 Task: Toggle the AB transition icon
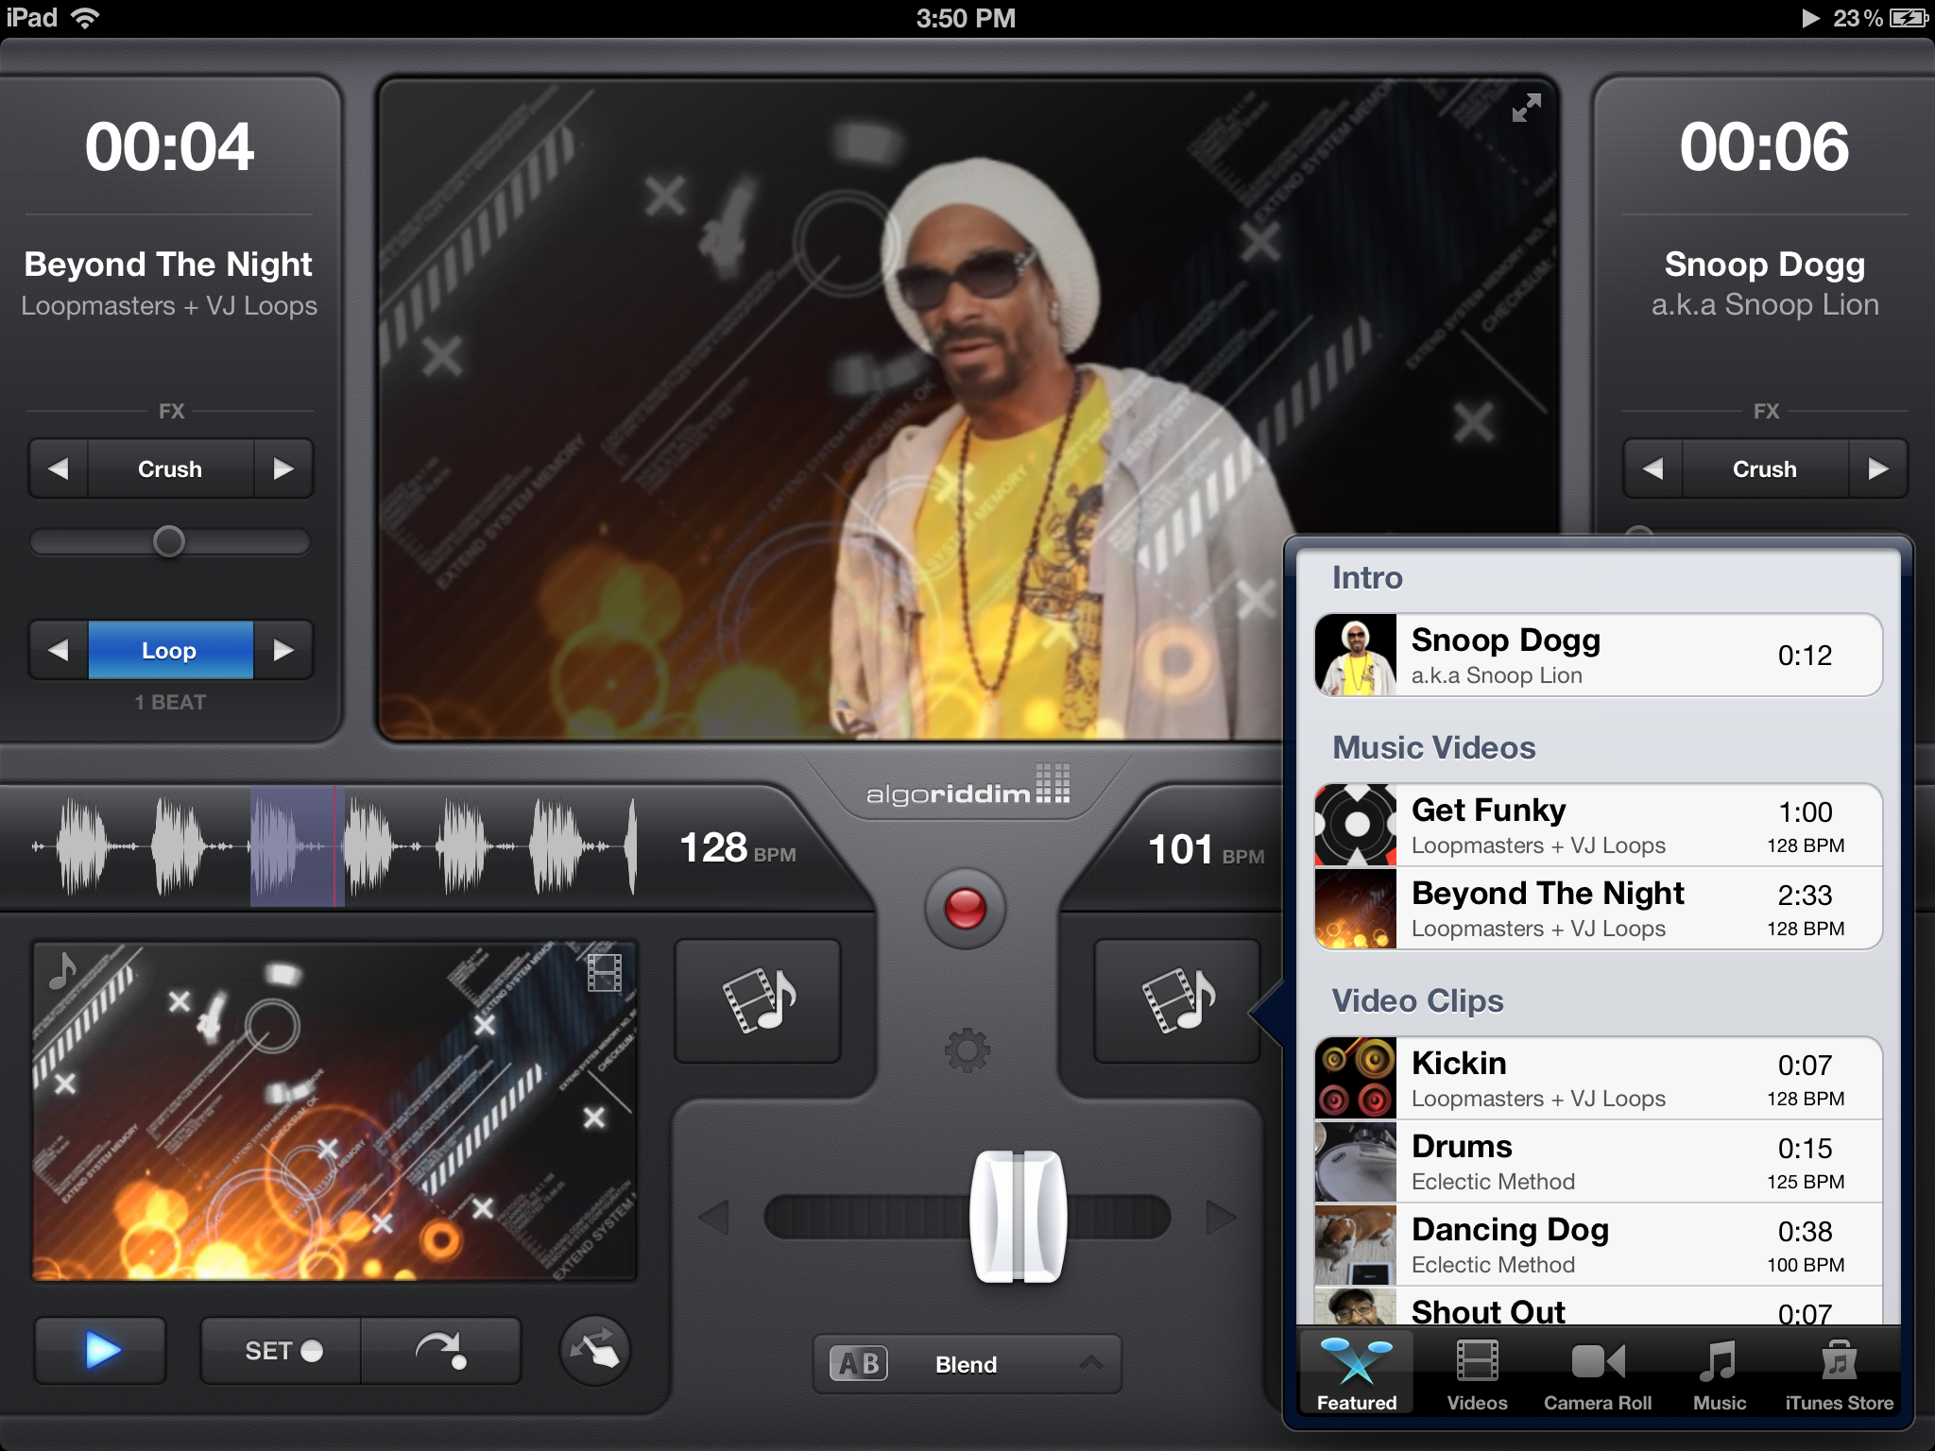coord(858,1364)
